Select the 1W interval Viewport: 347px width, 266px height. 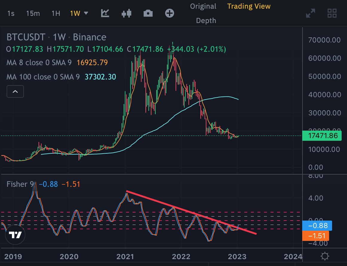pyautogui.click(x=75, y=13)
